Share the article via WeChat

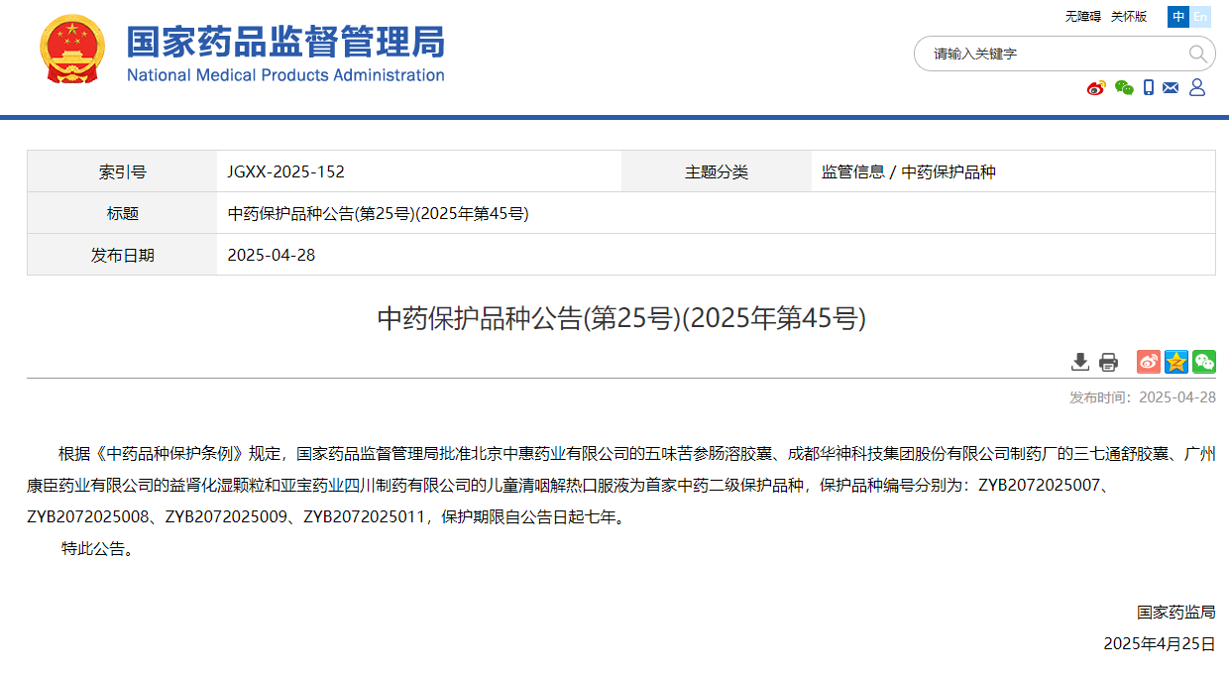click(x=1204, y=362)
